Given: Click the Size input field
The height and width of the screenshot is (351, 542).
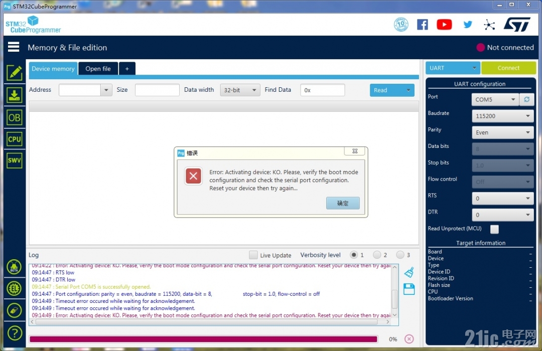Looking at the screenshot, I should tap(157, 90).
